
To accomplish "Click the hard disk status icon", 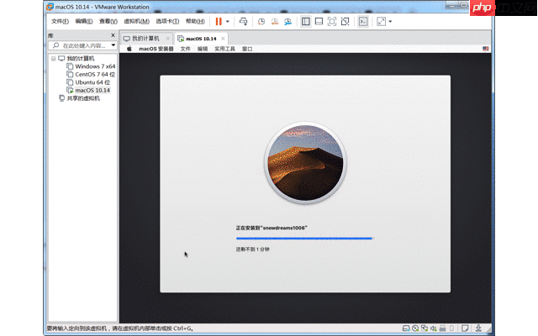I will 406,328.
